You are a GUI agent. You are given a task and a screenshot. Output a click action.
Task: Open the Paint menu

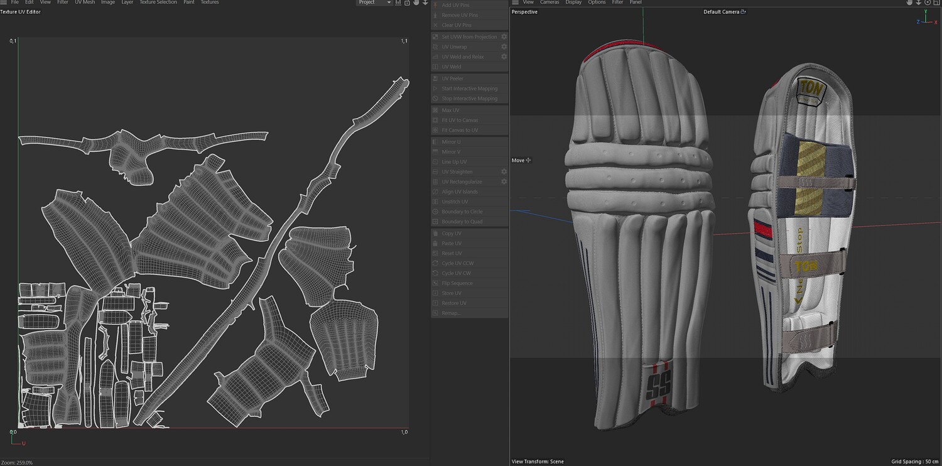tap(189, 3)
